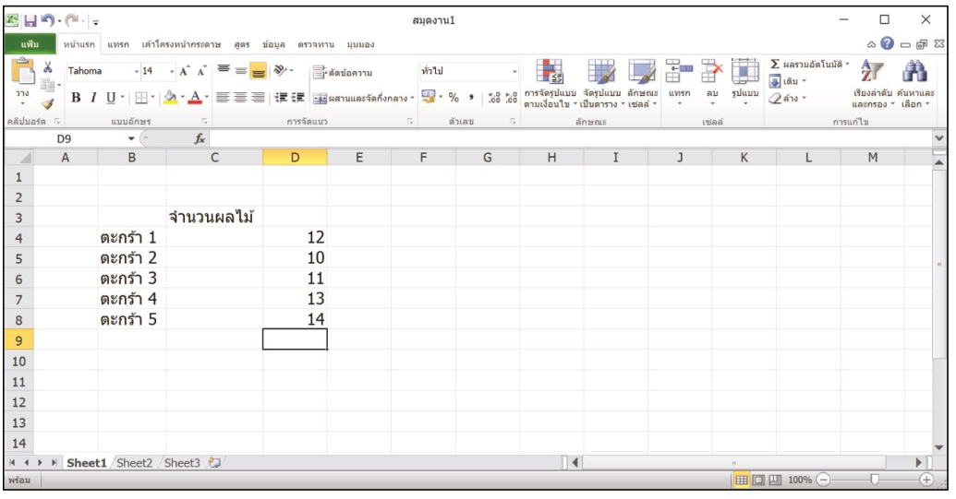The width and height of the screenshot is (956, 499).
Task: Click the Format Painter brush icon
Action: coord(47,106)
